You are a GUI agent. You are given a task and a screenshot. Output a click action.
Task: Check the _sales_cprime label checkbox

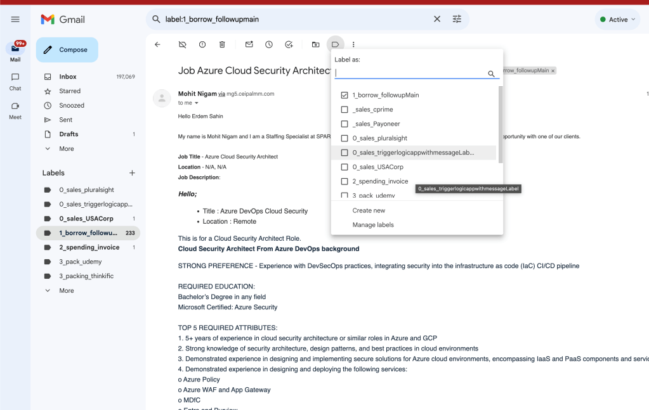tap(344, 110)
